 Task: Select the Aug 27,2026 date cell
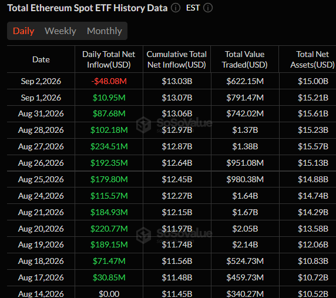pos(41,146)
